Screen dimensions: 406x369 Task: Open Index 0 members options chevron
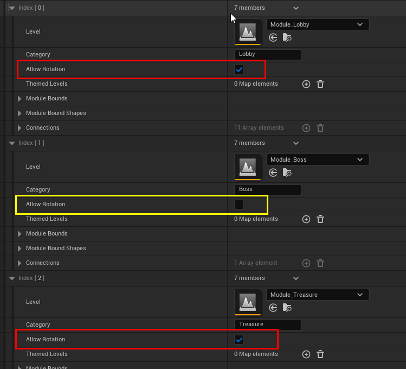click(x=296, y=8)
